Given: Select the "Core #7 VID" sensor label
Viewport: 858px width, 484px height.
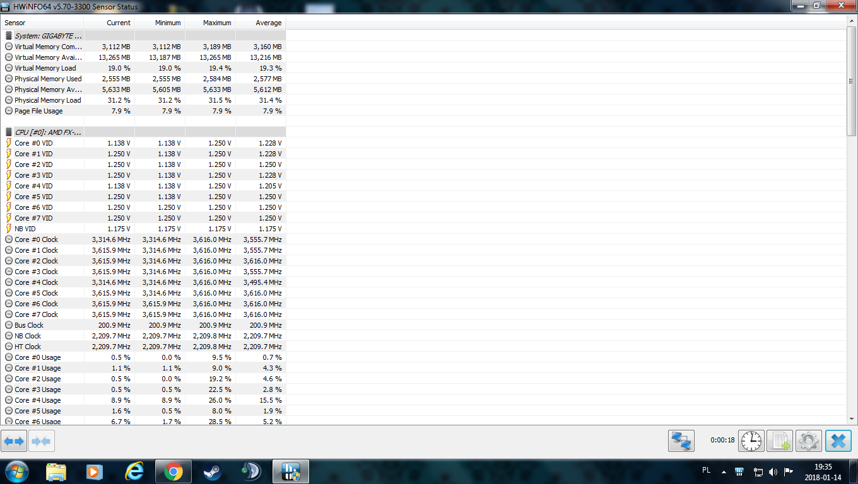Looking at the screenshot, I should (x=33, y=218).
